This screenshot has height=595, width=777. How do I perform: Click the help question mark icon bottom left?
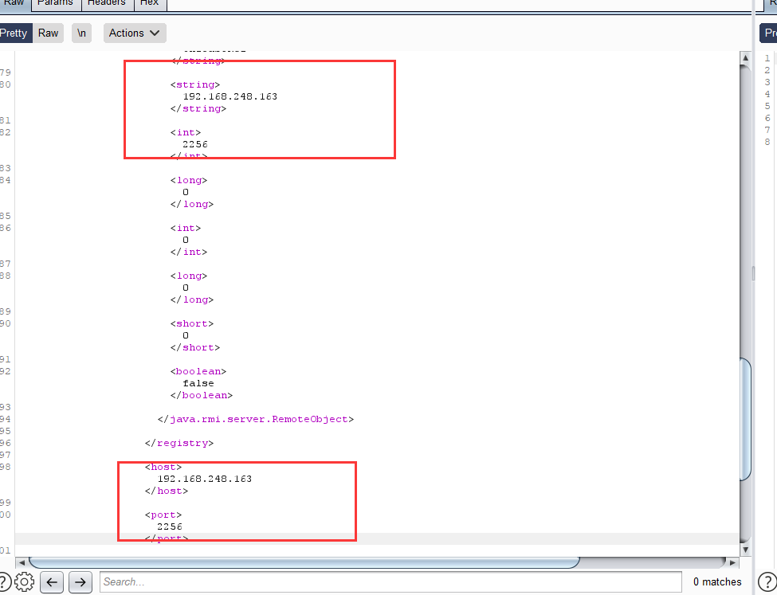pos(4,581)
